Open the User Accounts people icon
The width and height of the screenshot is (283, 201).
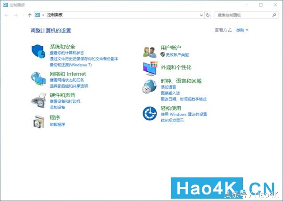150,52
